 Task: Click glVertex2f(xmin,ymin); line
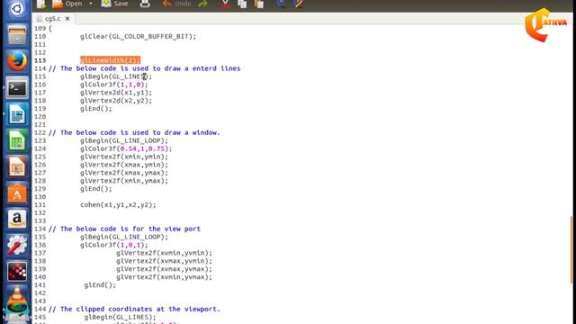pos(124,157)
